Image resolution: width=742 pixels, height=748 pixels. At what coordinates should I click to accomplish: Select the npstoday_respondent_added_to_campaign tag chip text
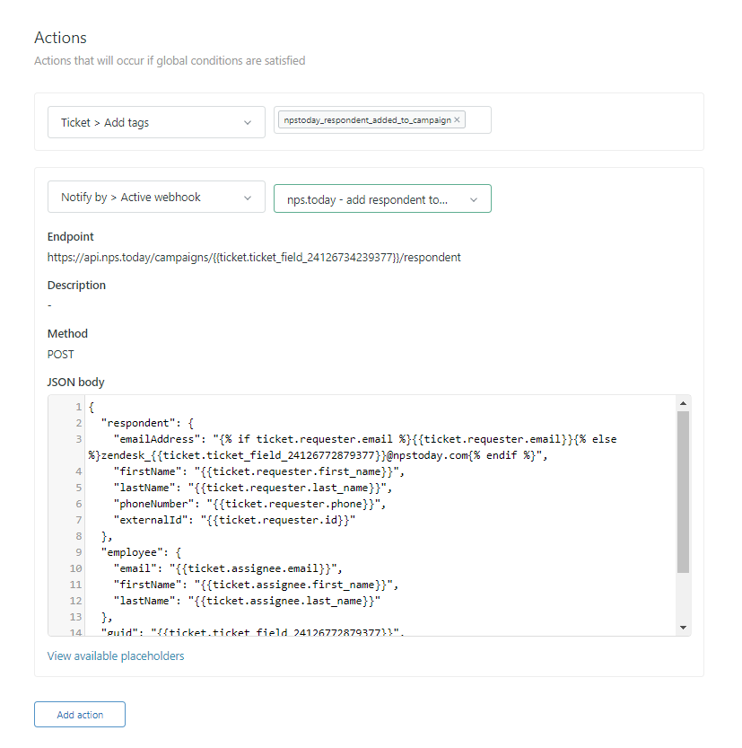coord(367,120)
